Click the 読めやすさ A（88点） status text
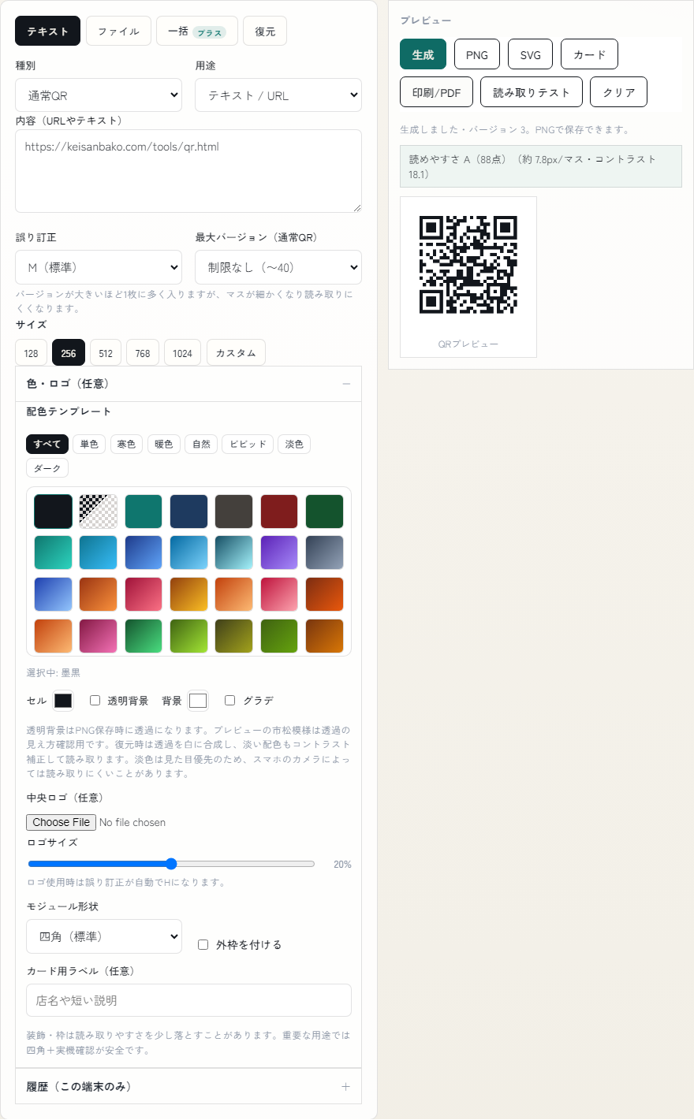Viewport: 694px width, 1120px height. 540,166
